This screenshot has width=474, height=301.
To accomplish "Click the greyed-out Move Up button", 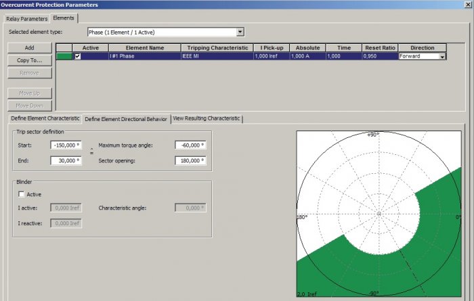I will pos(30,93).
